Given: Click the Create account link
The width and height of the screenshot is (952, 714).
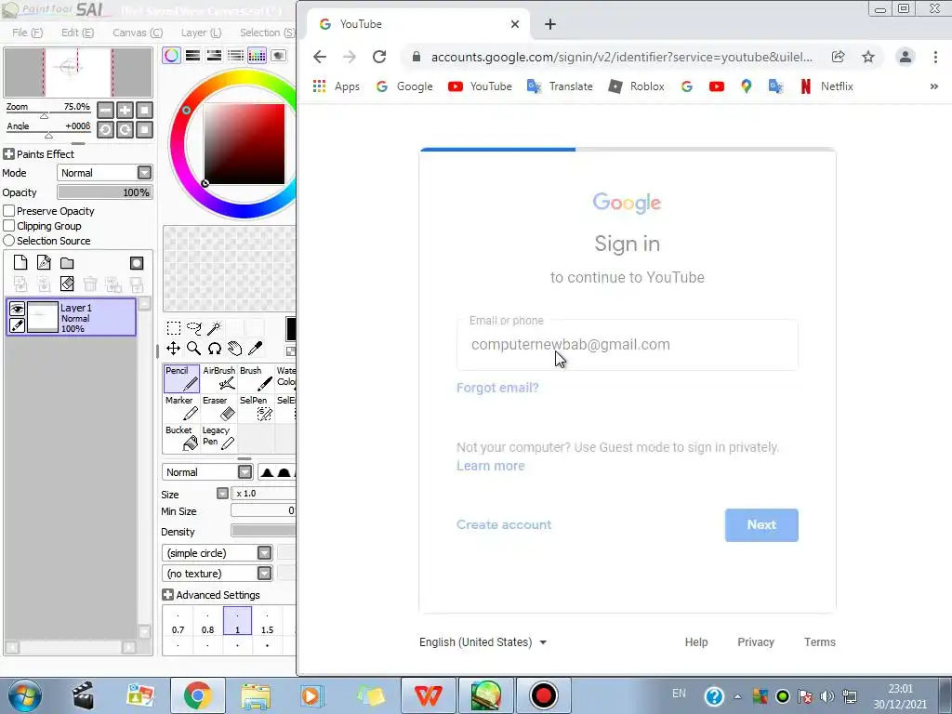Looking at the screenshot, I should [504, 524].
